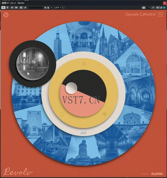Click the white knob on center dial

71,88
